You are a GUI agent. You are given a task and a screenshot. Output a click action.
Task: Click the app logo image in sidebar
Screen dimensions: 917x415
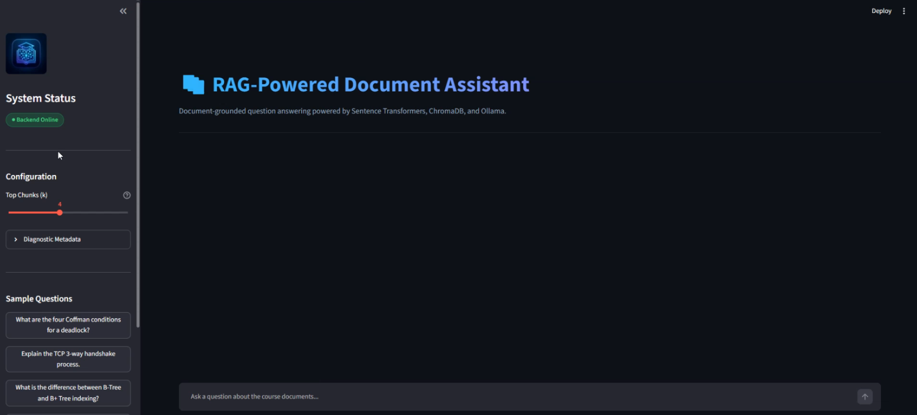pos(26,53)
